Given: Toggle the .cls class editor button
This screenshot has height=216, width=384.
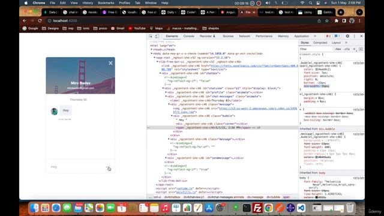Looking at the screenshot, I should coord(347,49).
